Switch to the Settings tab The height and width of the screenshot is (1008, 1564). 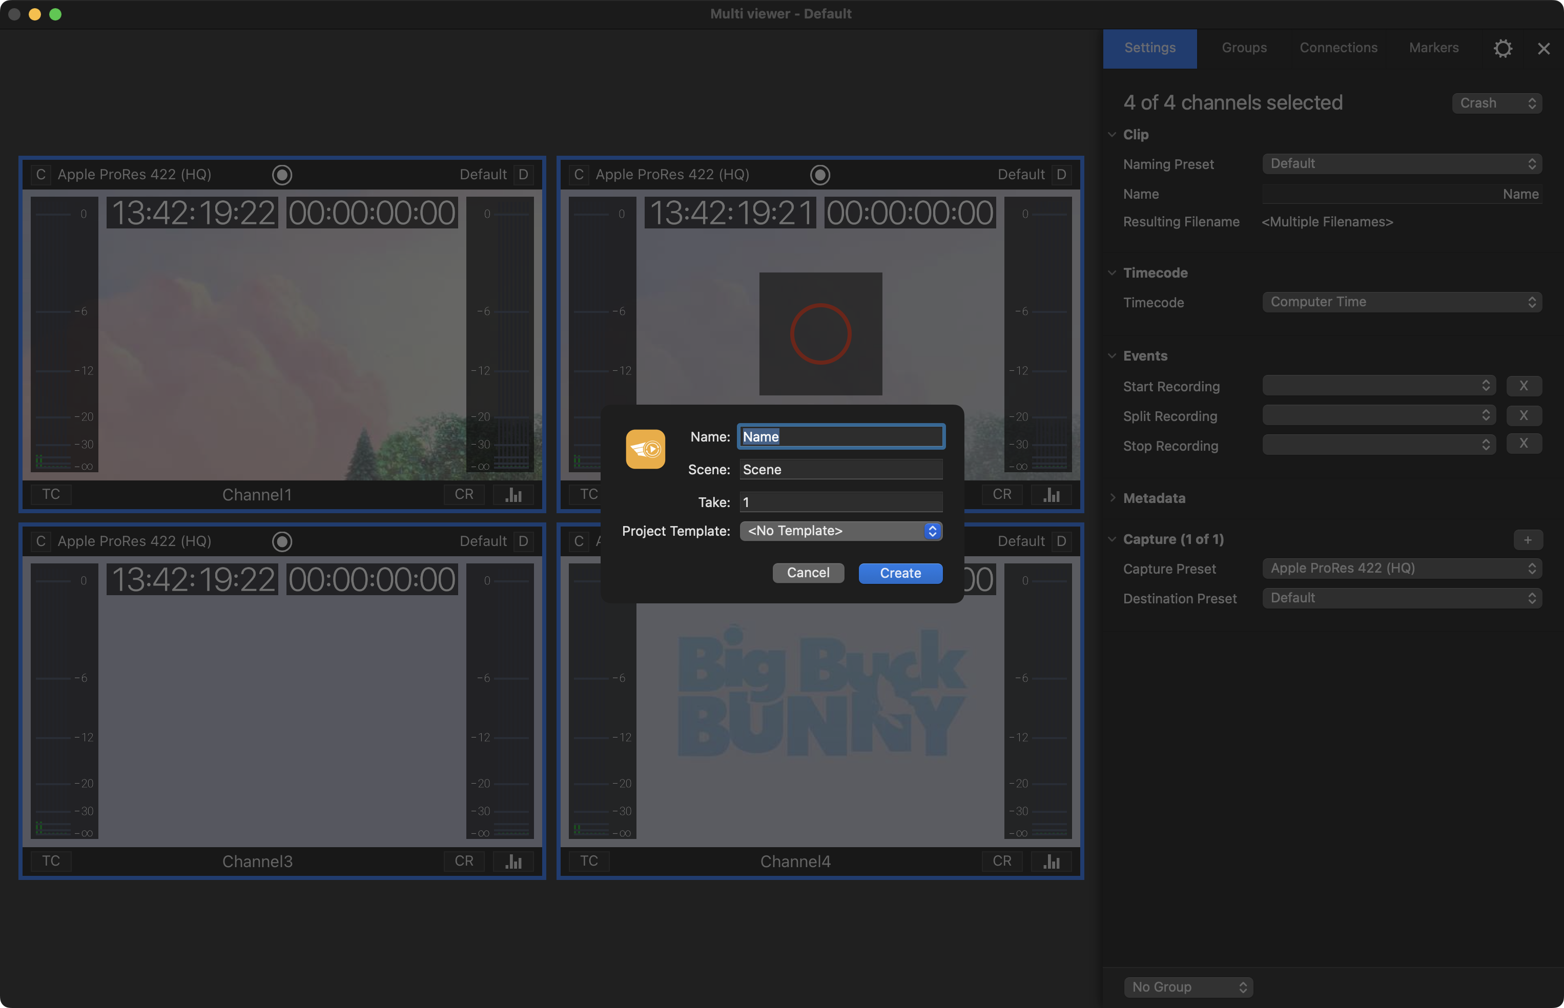(1149, 49)
